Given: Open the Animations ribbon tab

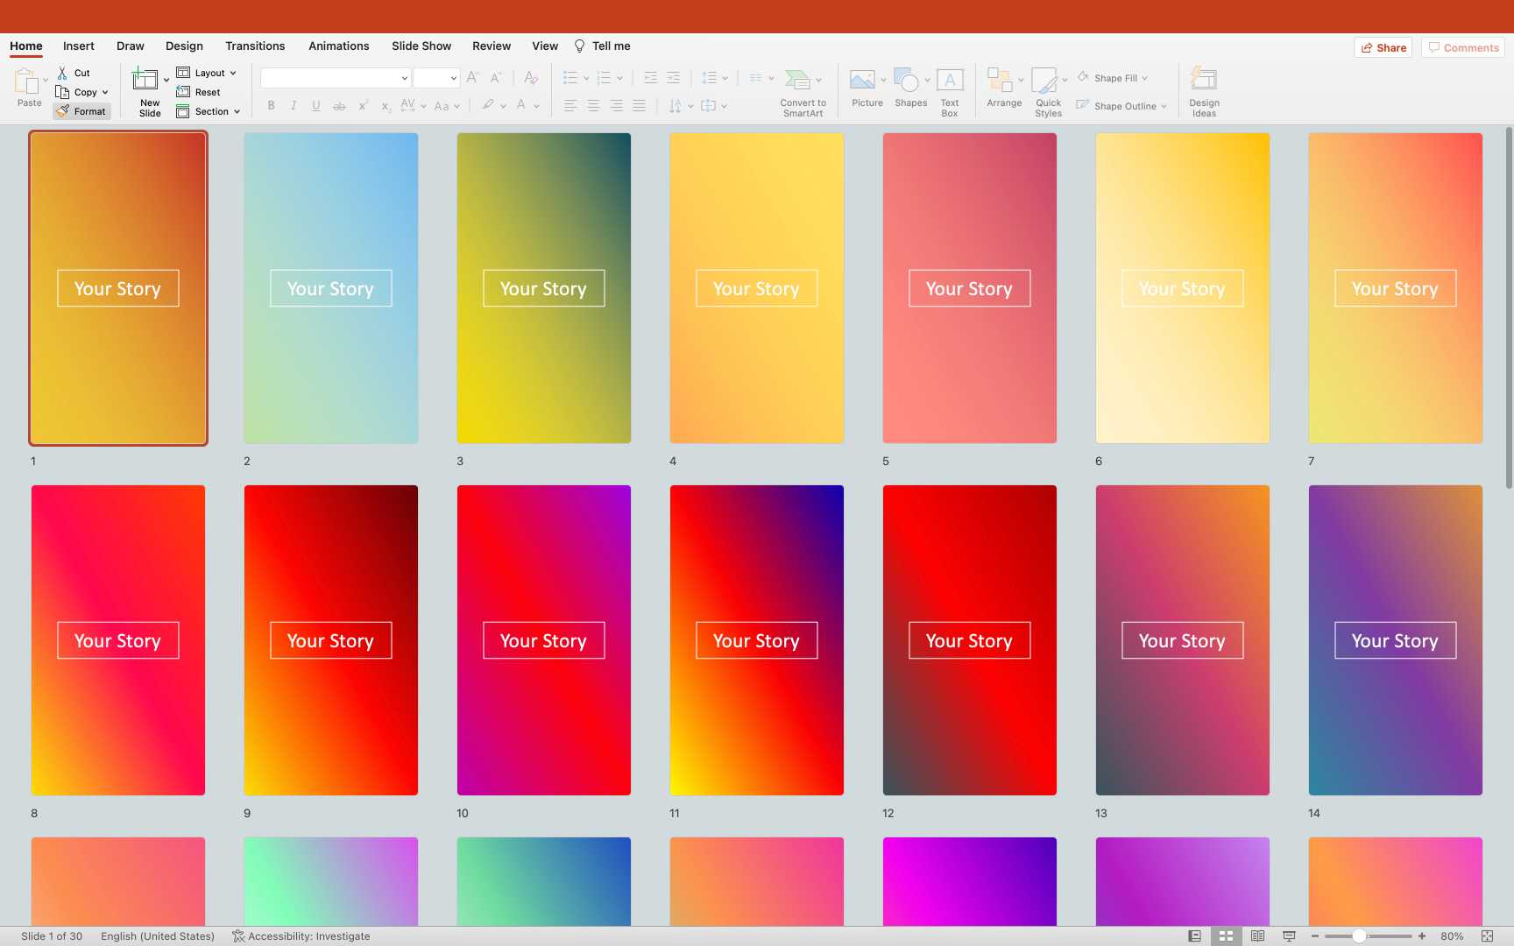Looking at the screenshot, I should tap(338, 46).
